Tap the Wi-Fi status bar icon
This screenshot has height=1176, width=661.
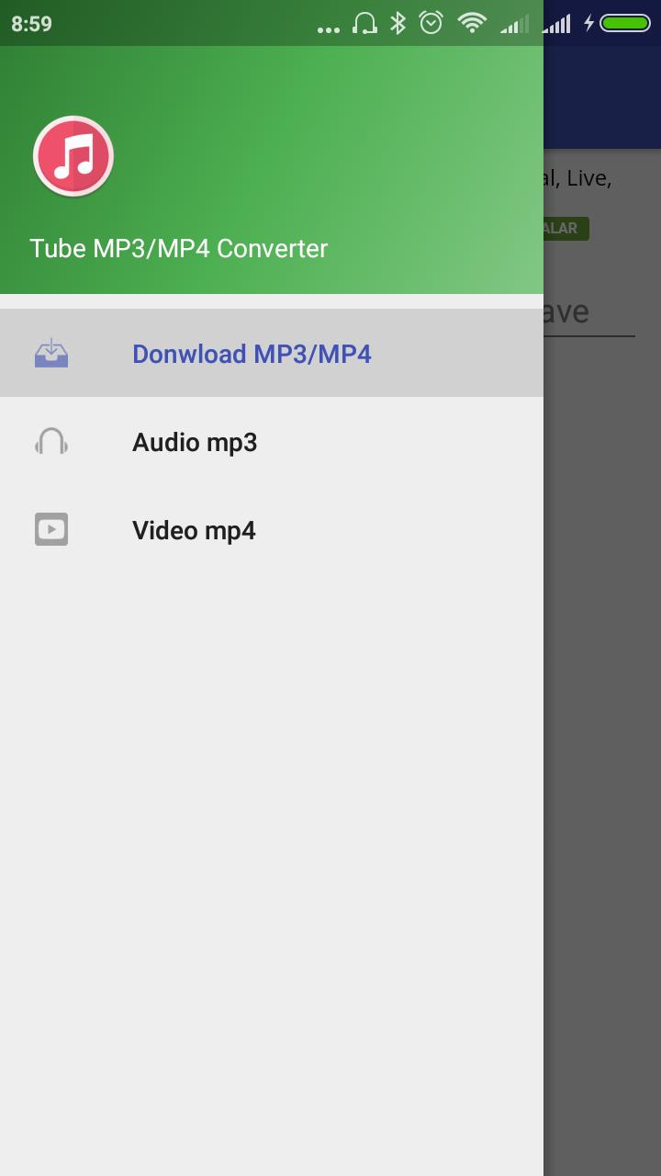click(472, 23)
